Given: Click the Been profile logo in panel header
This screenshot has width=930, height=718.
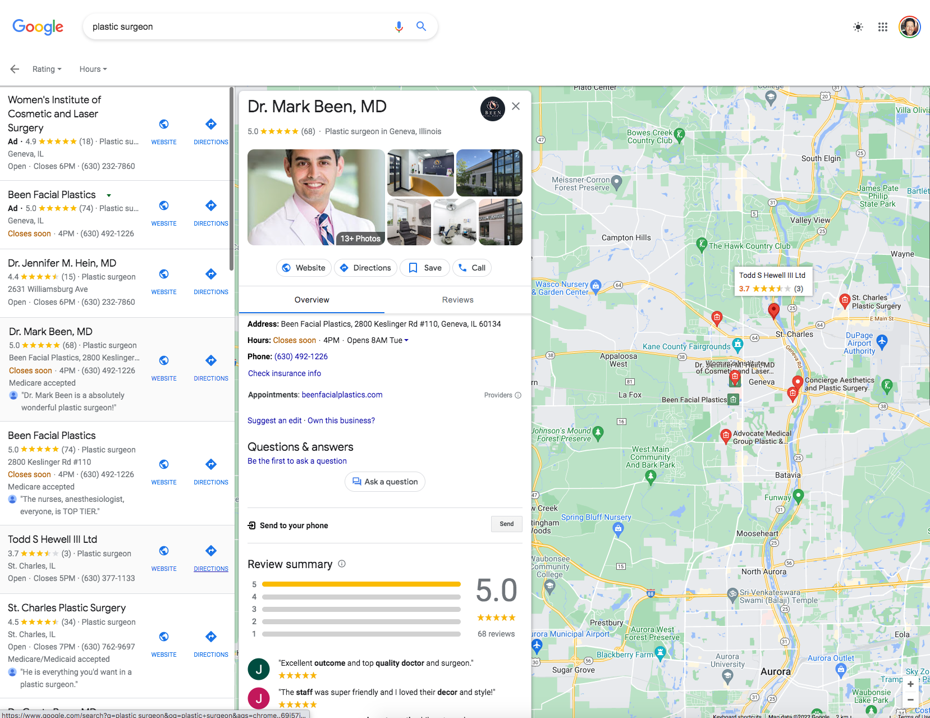Looking at the screenshot, I should 493,109.
